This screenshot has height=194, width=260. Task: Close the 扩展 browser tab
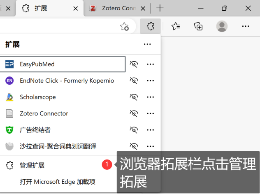(76, 8)
